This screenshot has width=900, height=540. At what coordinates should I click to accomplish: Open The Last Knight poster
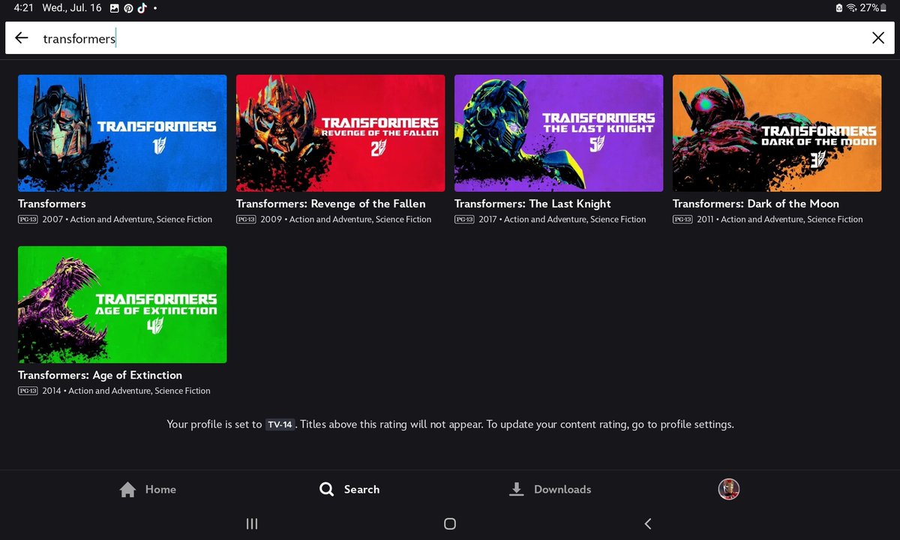tap(559, 133)
